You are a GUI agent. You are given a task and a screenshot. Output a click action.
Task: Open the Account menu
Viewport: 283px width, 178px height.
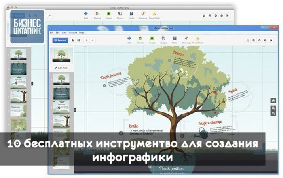click(x=73, y=32)
